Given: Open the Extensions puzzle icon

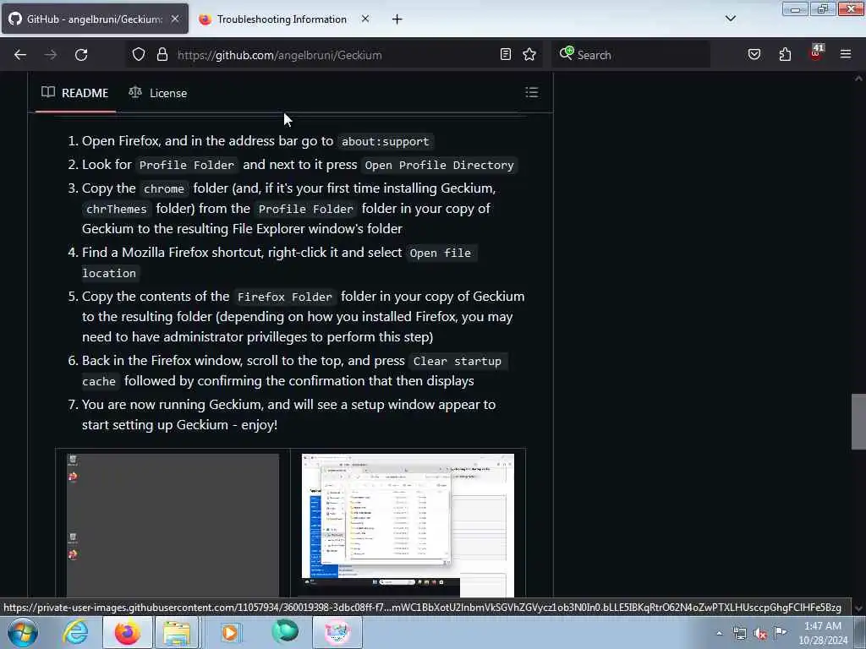Looking at the screenshot, I should (785, 54).
